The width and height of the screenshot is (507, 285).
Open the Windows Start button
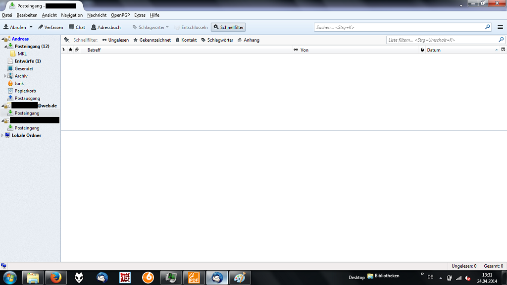10,278
